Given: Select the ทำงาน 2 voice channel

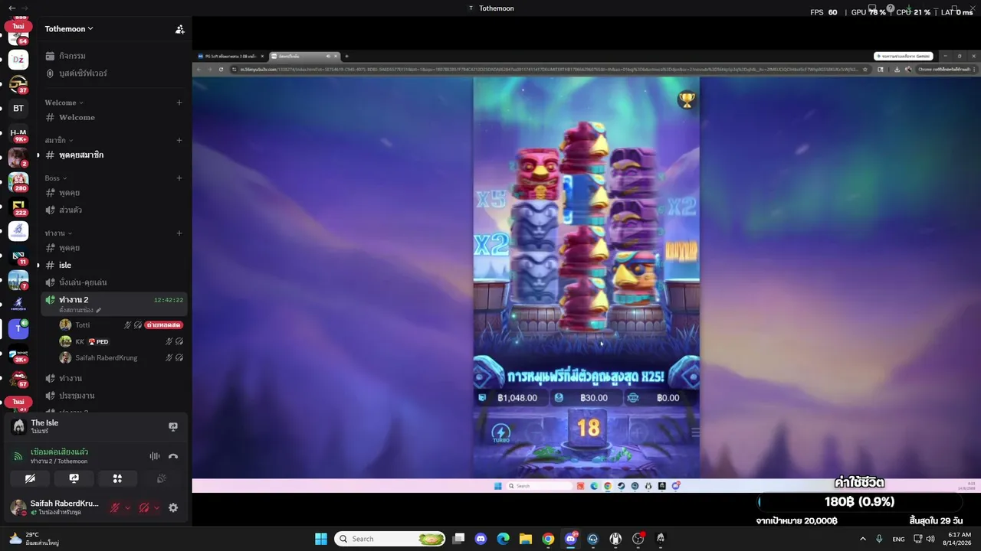Looking at the screenshot, I should point(74,299).
